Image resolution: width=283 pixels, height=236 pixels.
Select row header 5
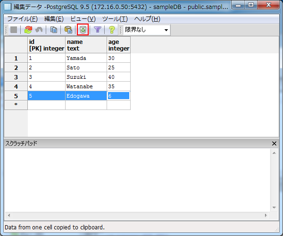point(16,96)
